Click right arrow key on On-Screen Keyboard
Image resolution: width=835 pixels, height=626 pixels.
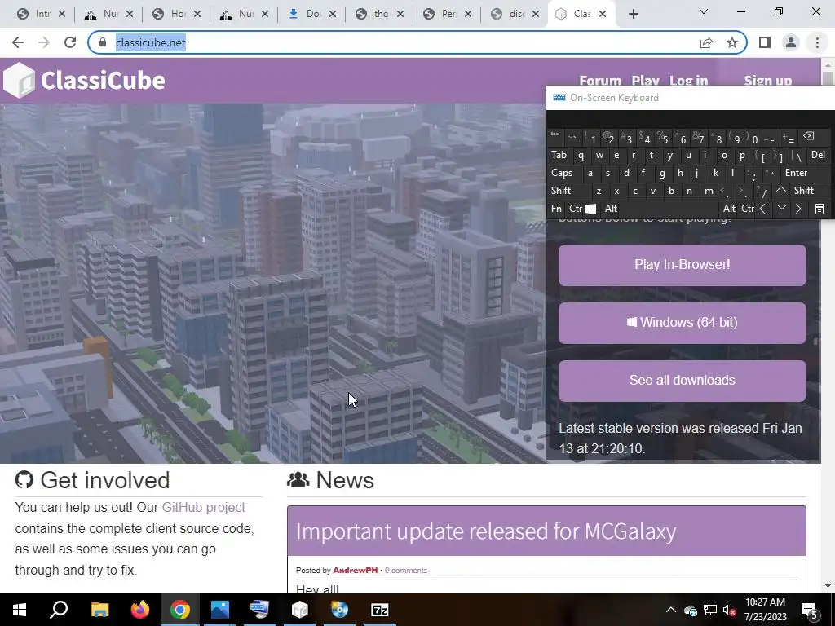[x=798, y=209]
